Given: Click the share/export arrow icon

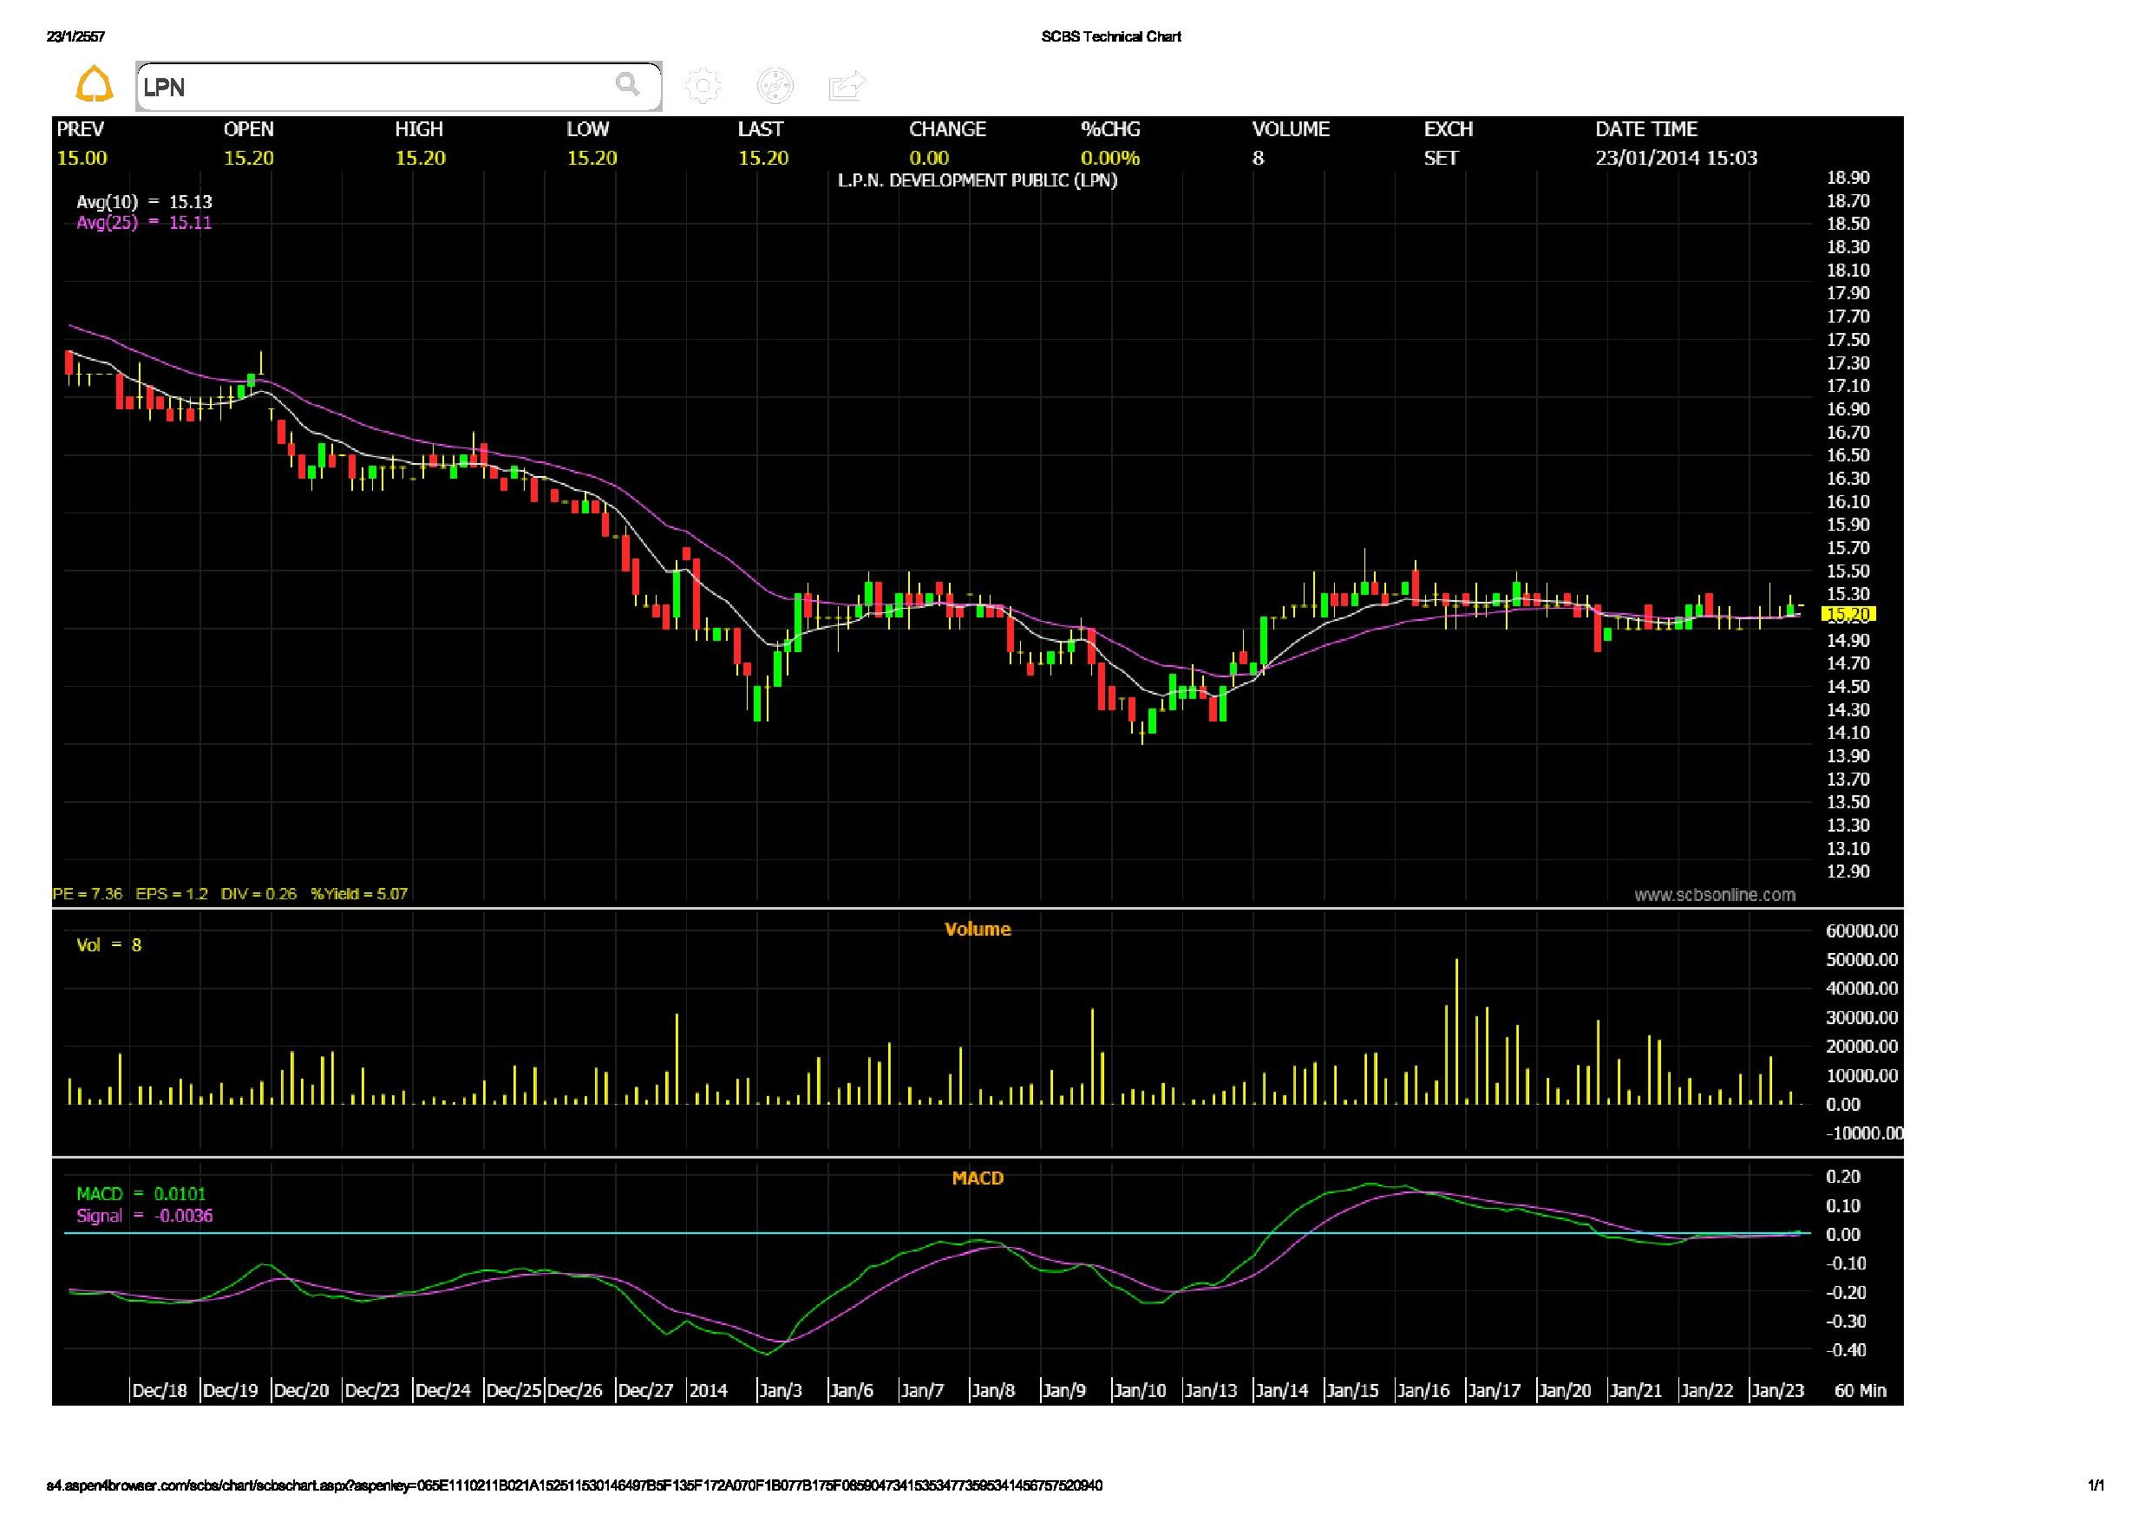Looking at the screenshot, I should [847, 86].
